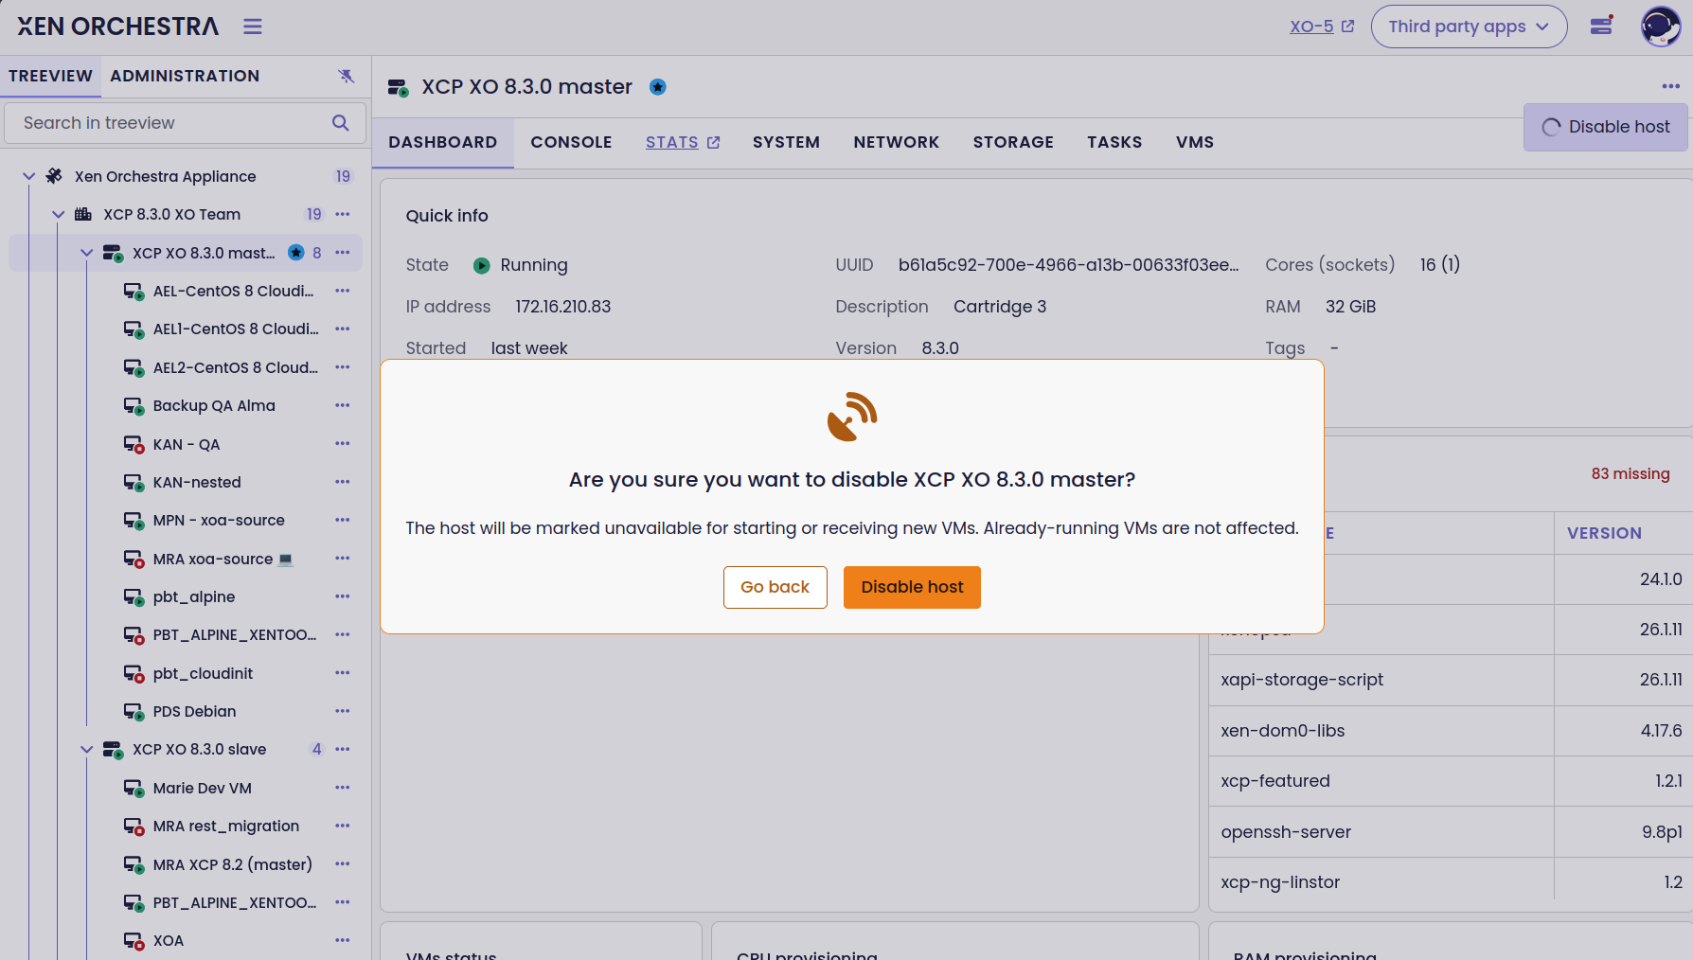Open options for XCP 8.3.0 XO Team pool
Image resolution: width=1693 pixels, height=960 pixels.
pos(343,215)
